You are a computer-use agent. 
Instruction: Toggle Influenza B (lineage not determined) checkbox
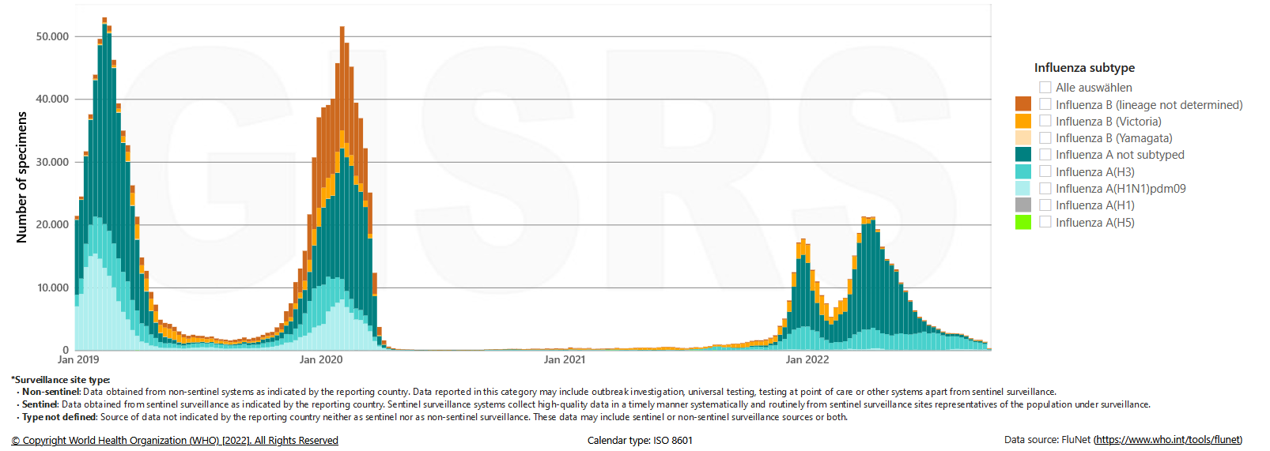point(1045,104)
